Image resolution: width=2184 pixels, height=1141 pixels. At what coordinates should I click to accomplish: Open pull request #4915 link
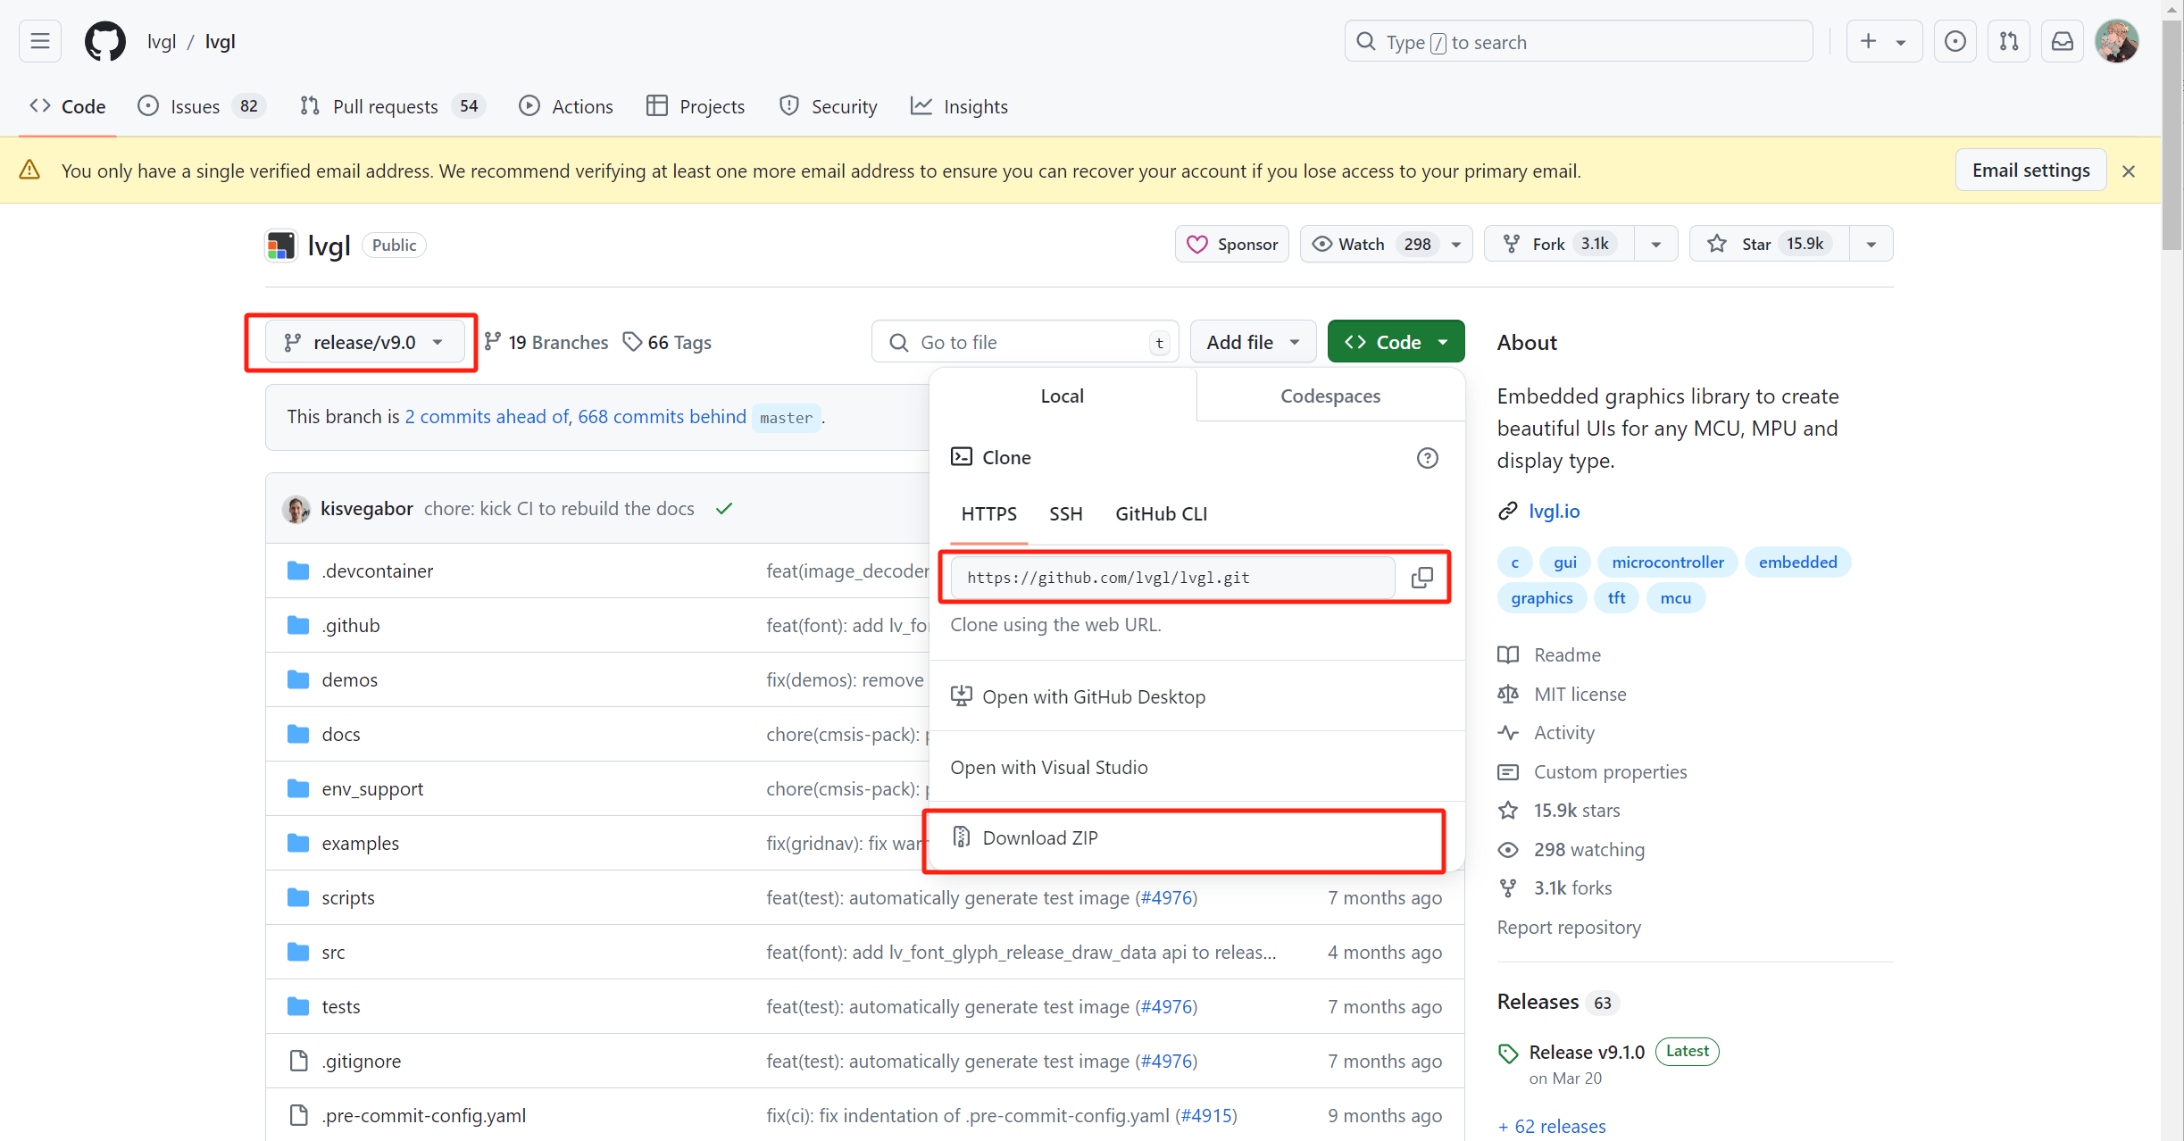click(1205, 1115)
